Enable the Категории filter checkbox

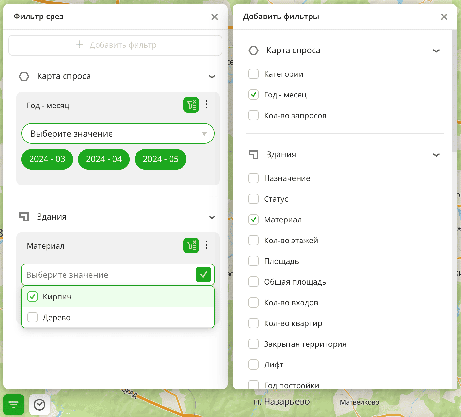click(254, 74)
